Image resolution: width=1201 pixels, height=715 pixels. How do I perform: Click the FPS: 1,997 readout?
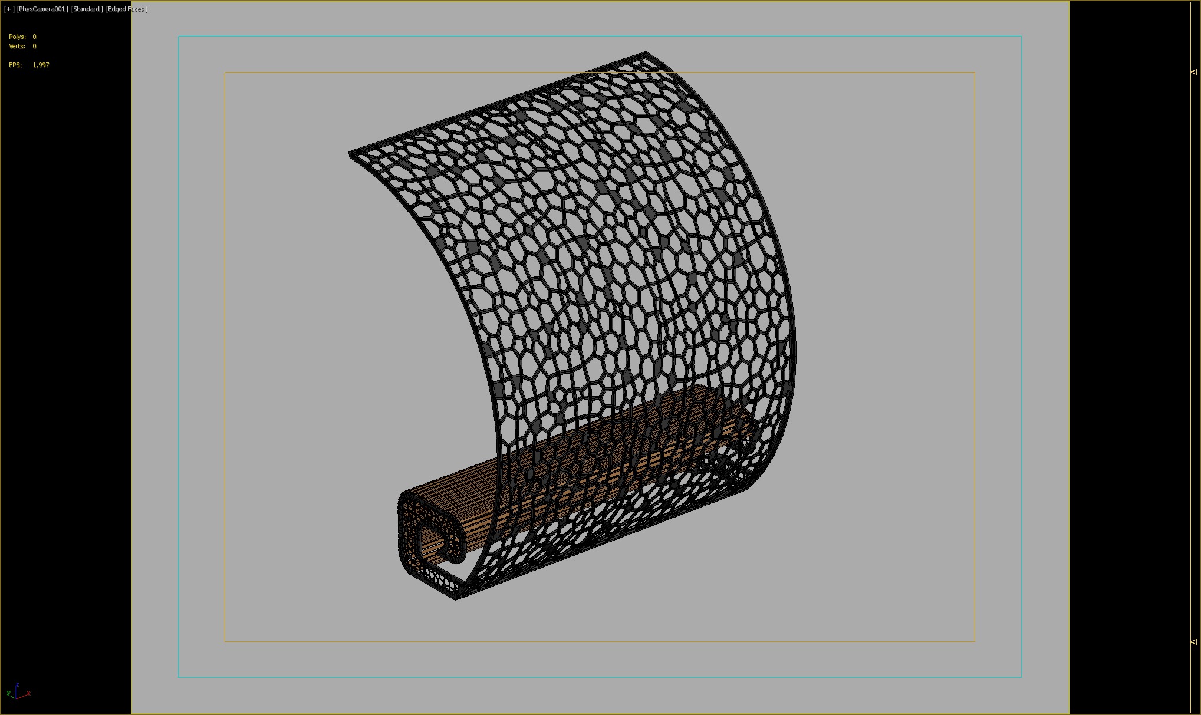point(29,65)
